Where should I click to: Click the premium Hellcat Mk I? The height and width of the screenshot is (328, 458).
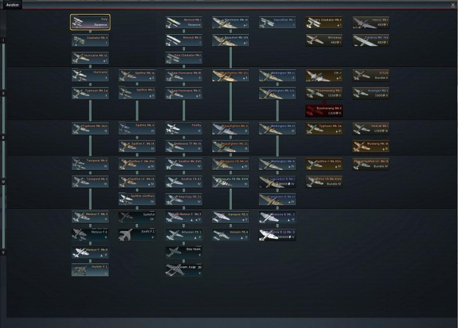click(x=371, y=128)
